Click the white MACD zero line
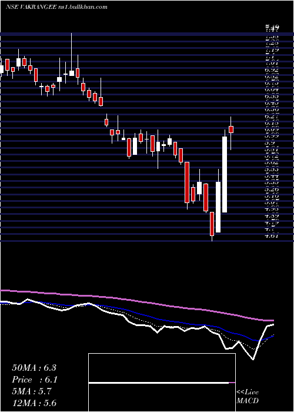The width and height of the screenshot is (294, 412). (159, 383)
